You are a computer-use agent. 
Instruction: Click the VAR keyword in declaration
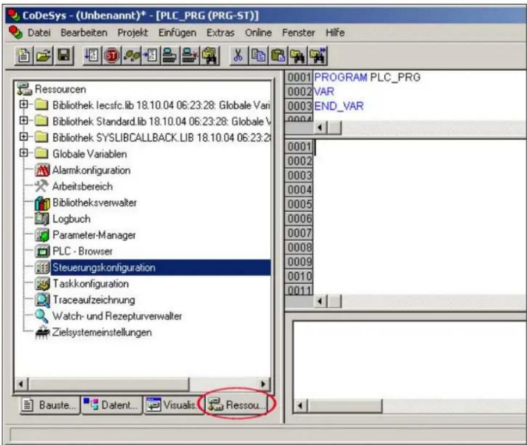click(x=324, y=92)
